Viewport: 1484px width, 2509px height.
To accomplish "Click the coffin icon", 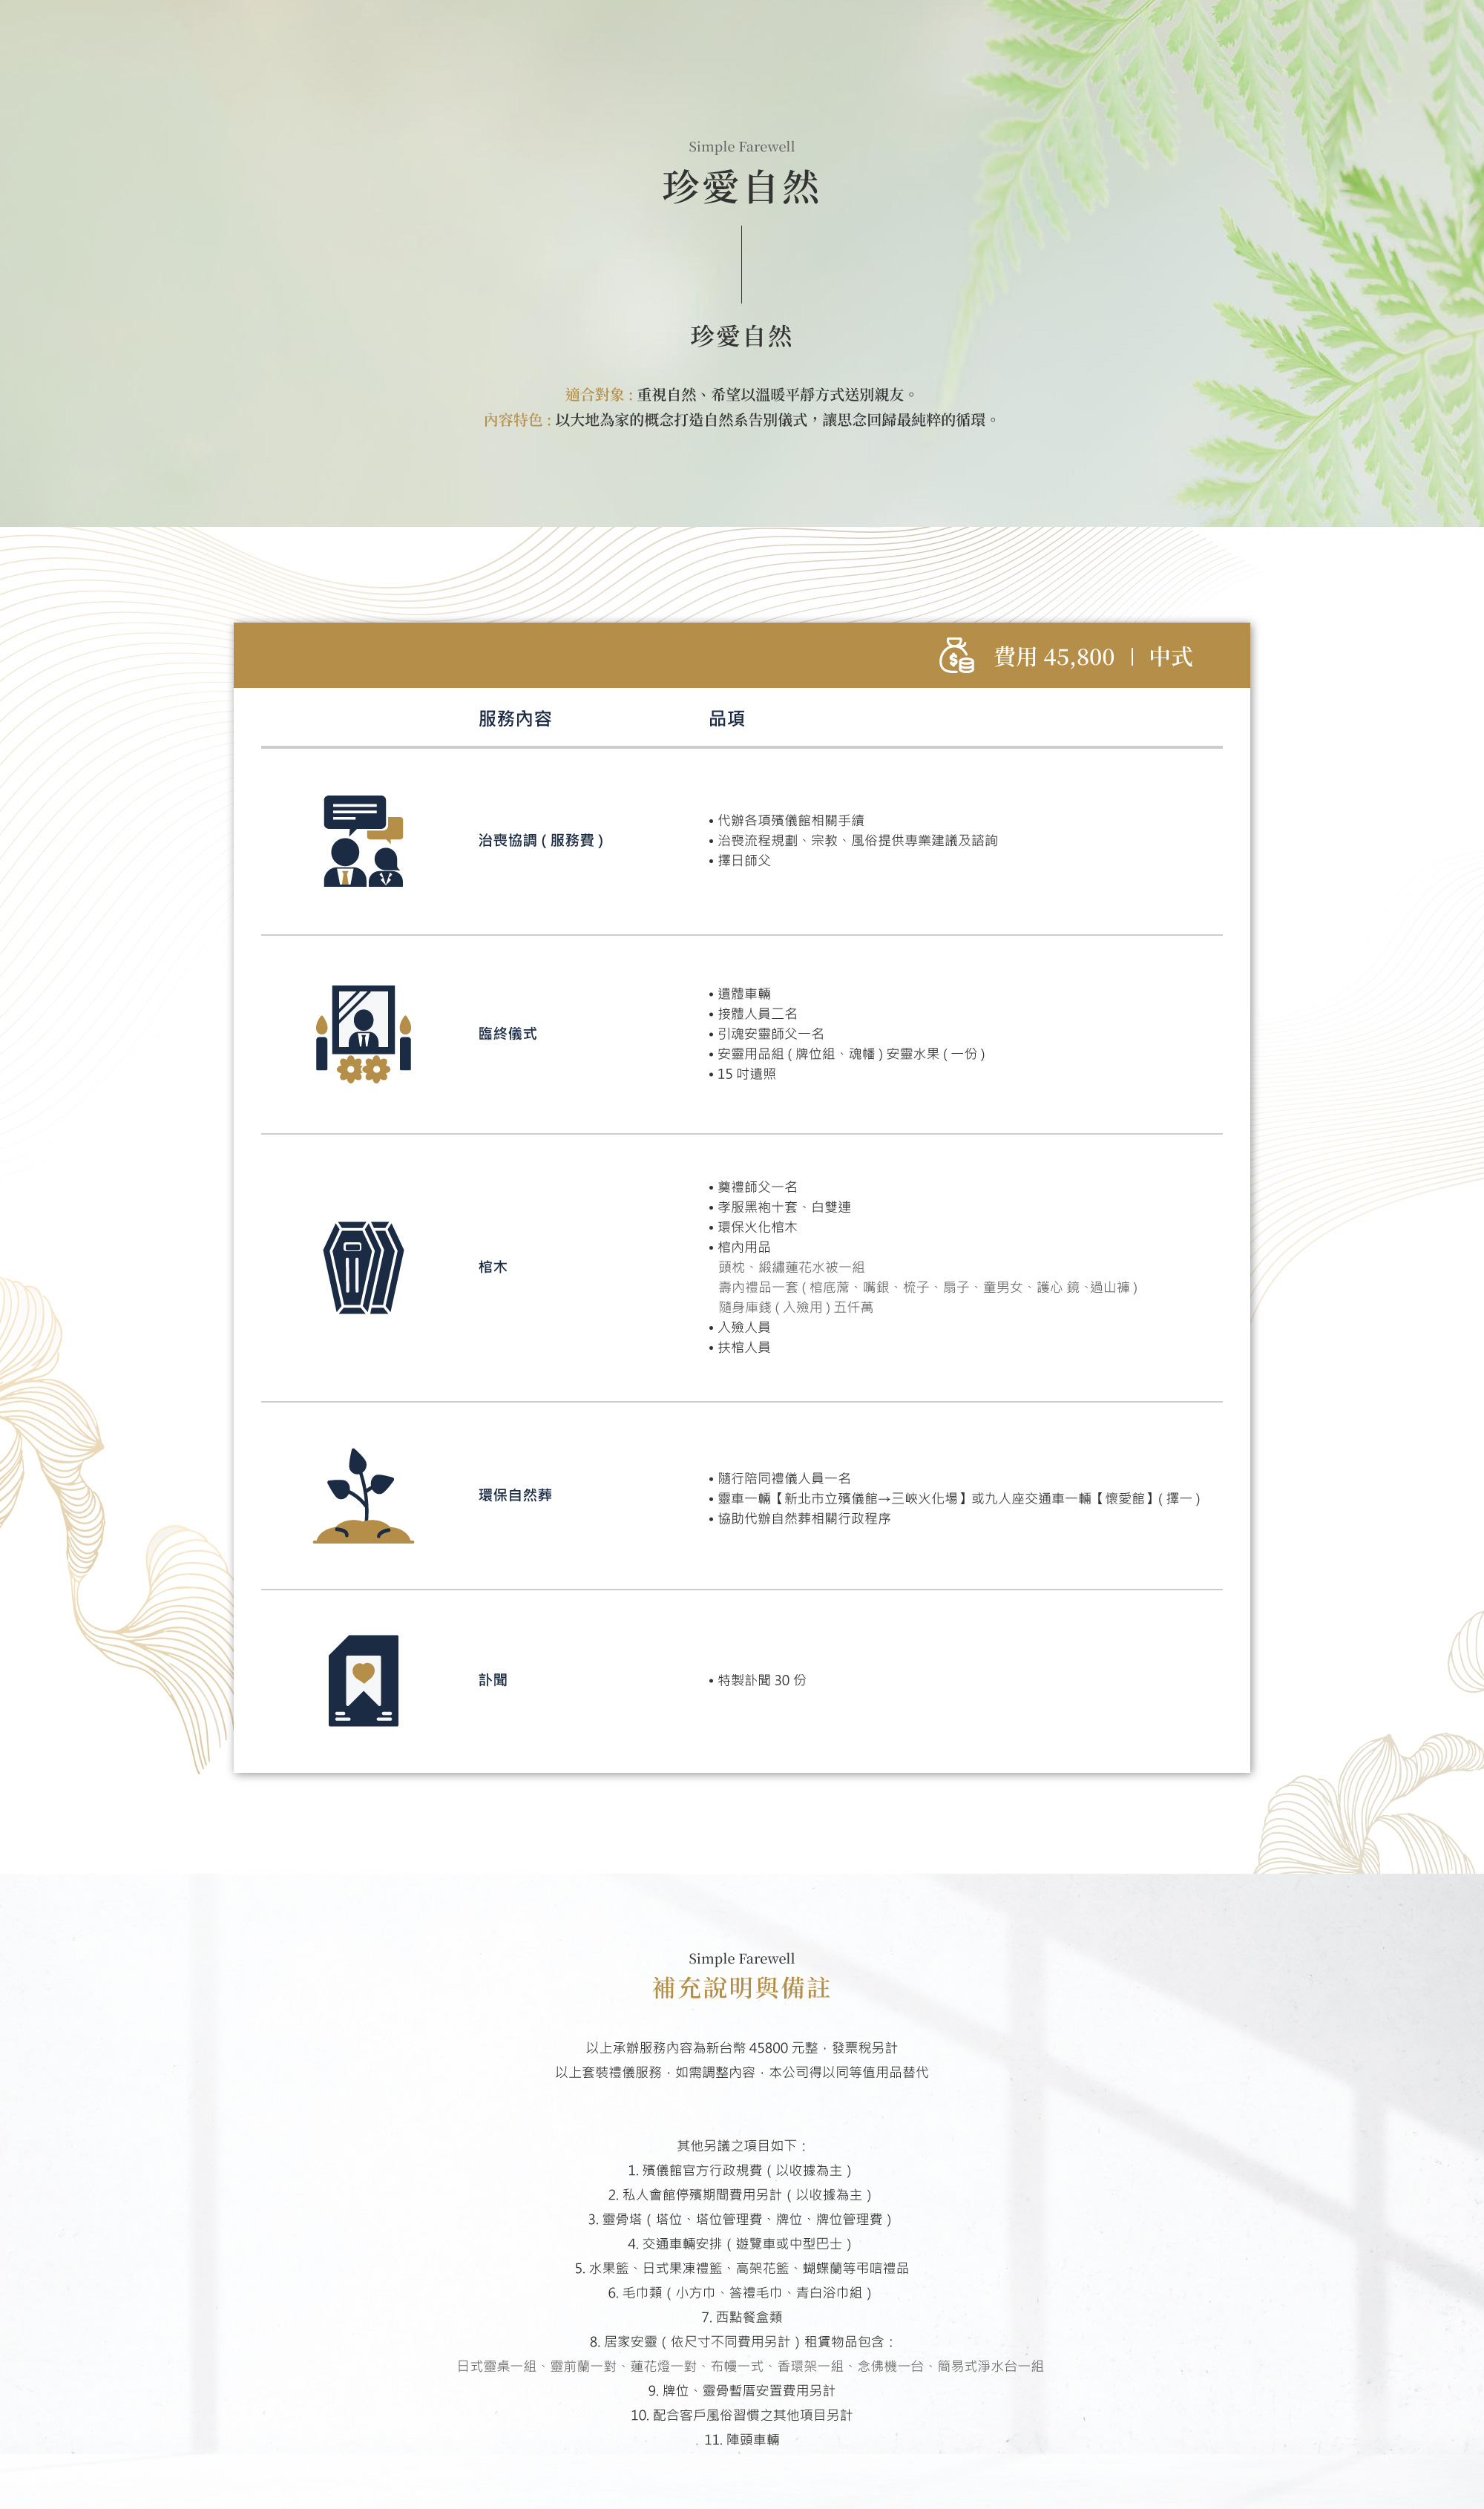I will point(363,1267).
